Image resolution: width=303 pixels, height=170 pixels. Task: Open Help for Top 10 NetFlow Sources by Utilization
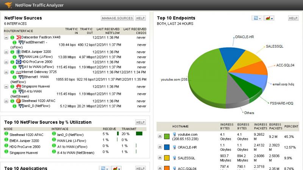[x=141, y=122]
